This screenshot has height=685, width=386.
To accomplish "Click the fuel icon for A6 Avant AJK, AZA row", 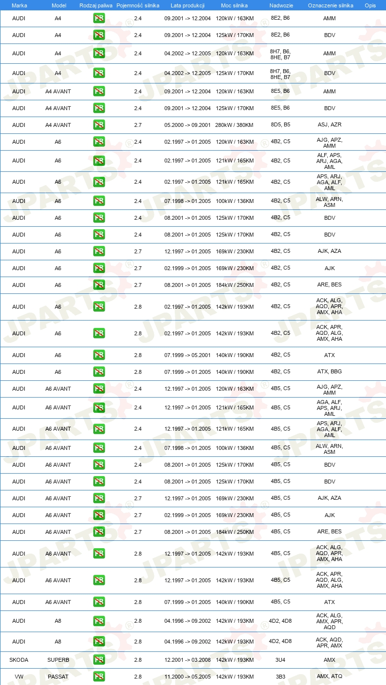I will [99, 498].
